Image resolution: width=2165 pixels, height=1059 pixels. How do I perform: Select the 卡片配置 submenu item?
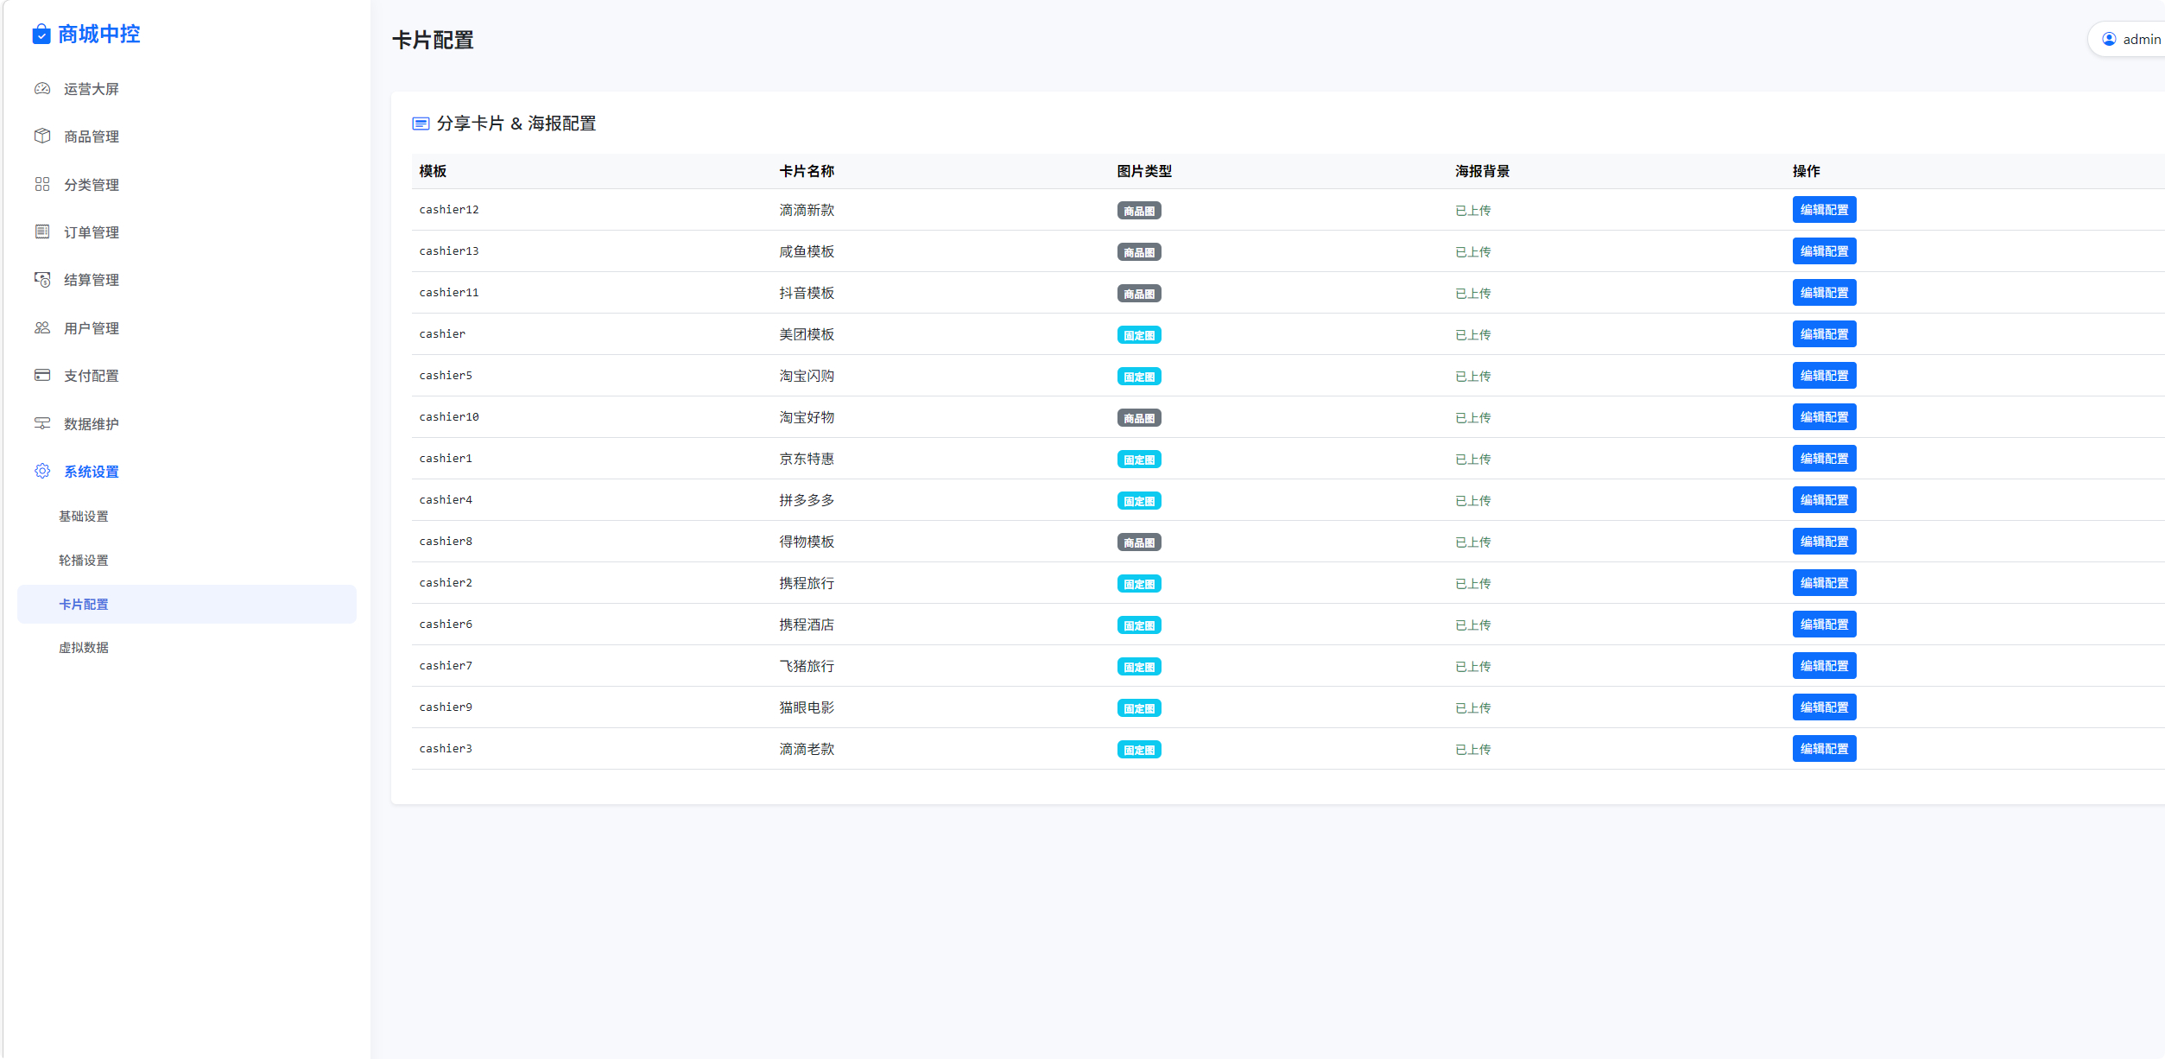coord(84,605)
